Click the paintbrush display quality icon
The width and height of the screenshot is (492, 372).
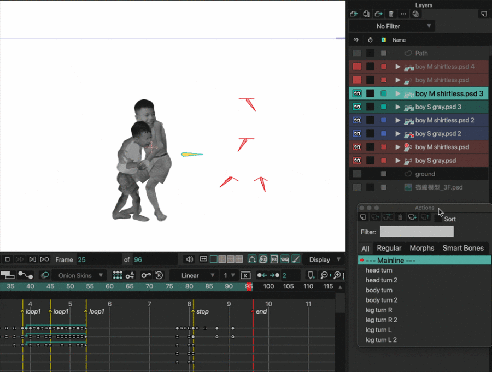(x=296, y=259)
